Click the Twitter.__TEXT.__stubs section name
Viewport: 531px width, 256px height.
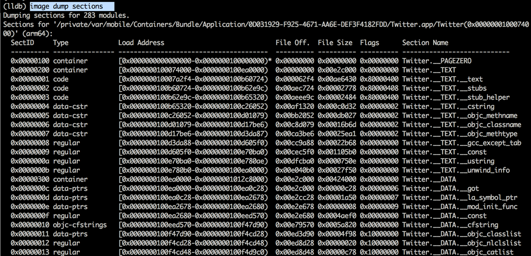pos(444,88)
